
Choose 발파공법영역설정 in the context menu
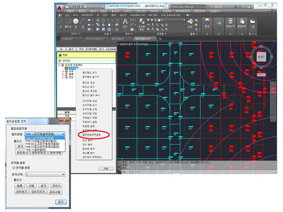coord(92,135)
